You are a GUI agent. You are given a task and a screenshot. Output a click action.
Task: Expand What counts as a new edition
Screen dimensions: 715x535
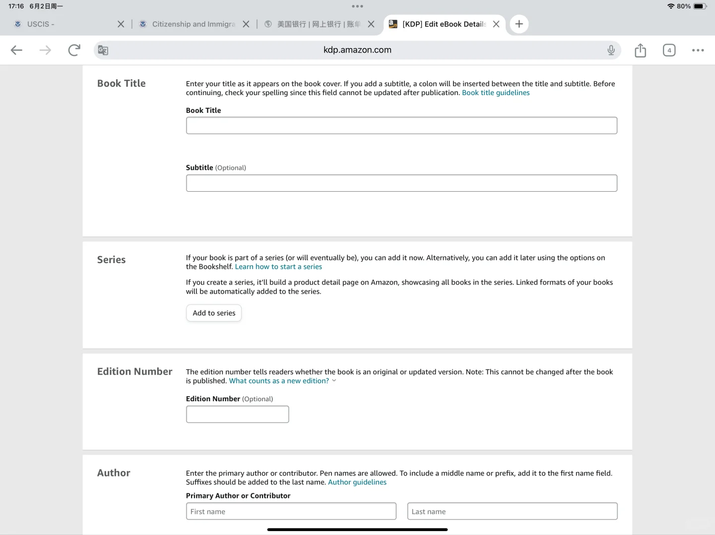click(282, 381)
